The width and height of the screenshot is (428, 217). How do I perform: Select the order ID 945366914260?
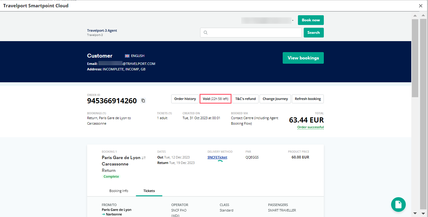point(112,101)
